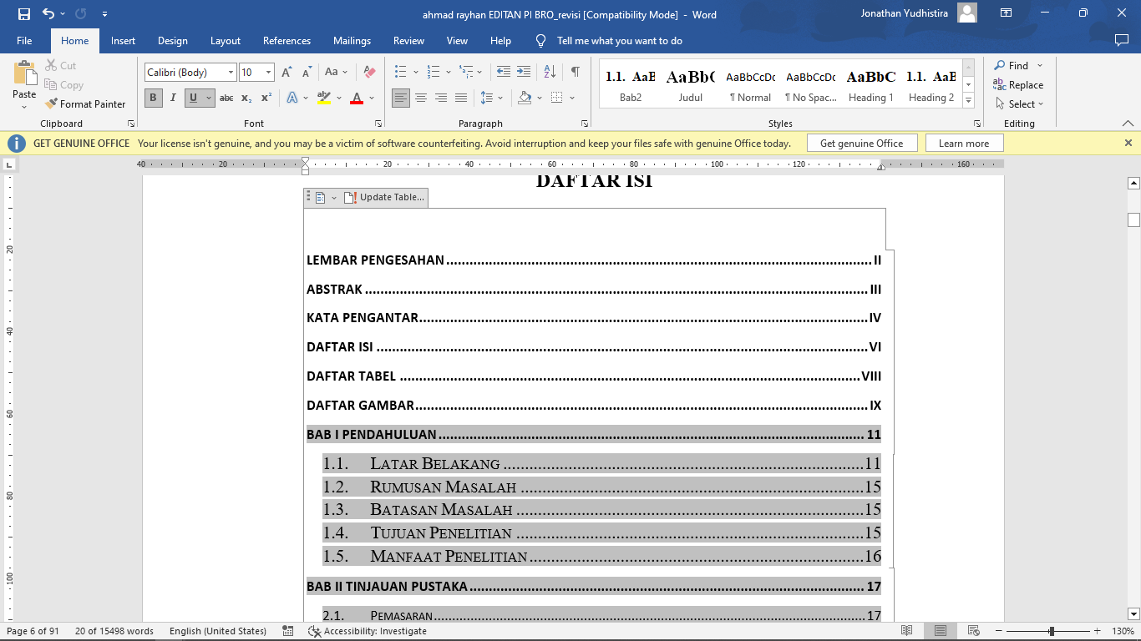Decrease paragraph indent
Viewport: 1141px width, 641px height.
coord(503,72)
